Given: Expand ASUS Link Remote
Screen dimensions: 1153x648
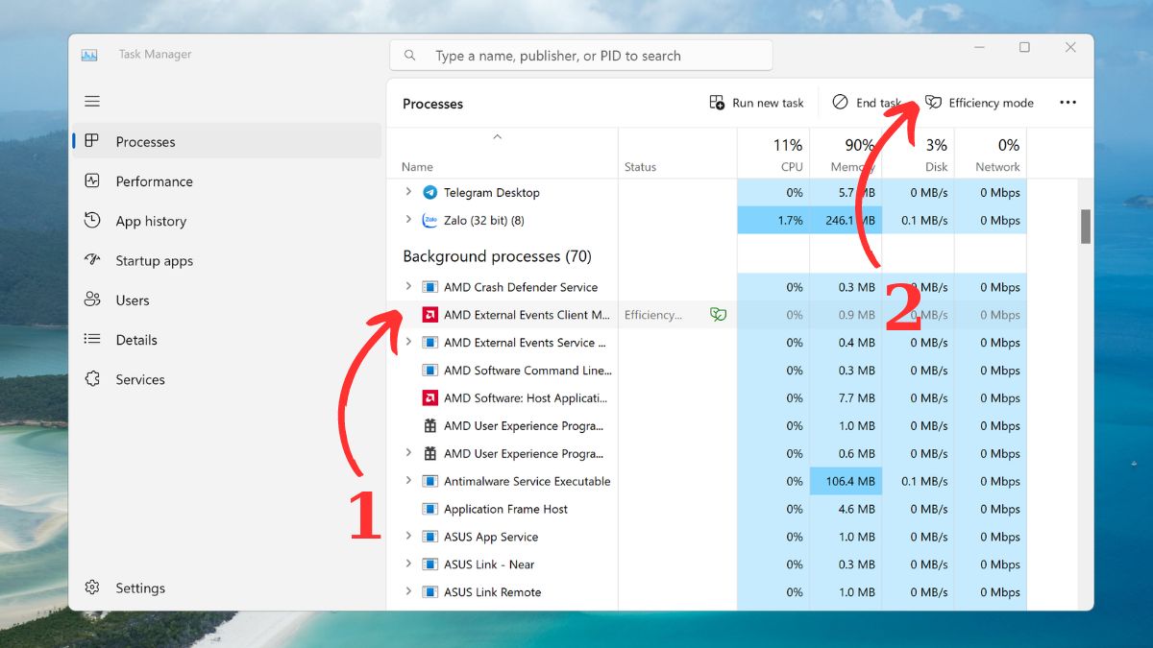Looking at the screenshot, I should (x=408, y=592).
